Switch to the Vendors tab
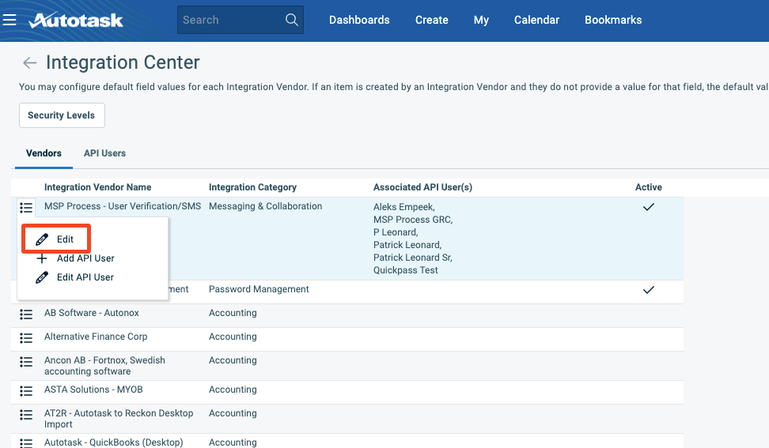This screenshot has width=769, height=448. click(x=44, y=153)
